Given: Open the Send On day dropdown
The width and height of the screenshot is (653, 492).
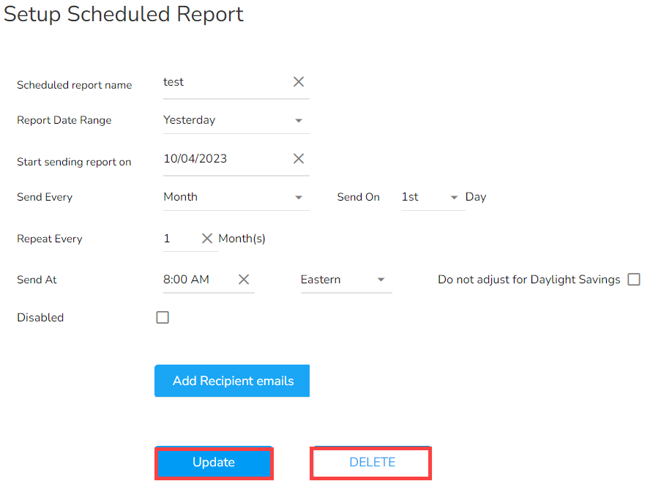Looking at the screenshot, I should click(x=432, y=198).
